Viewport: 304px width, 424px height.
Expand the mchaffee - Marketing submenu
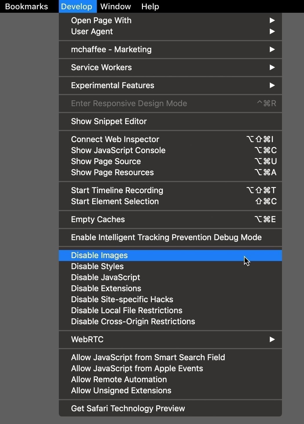111,49
